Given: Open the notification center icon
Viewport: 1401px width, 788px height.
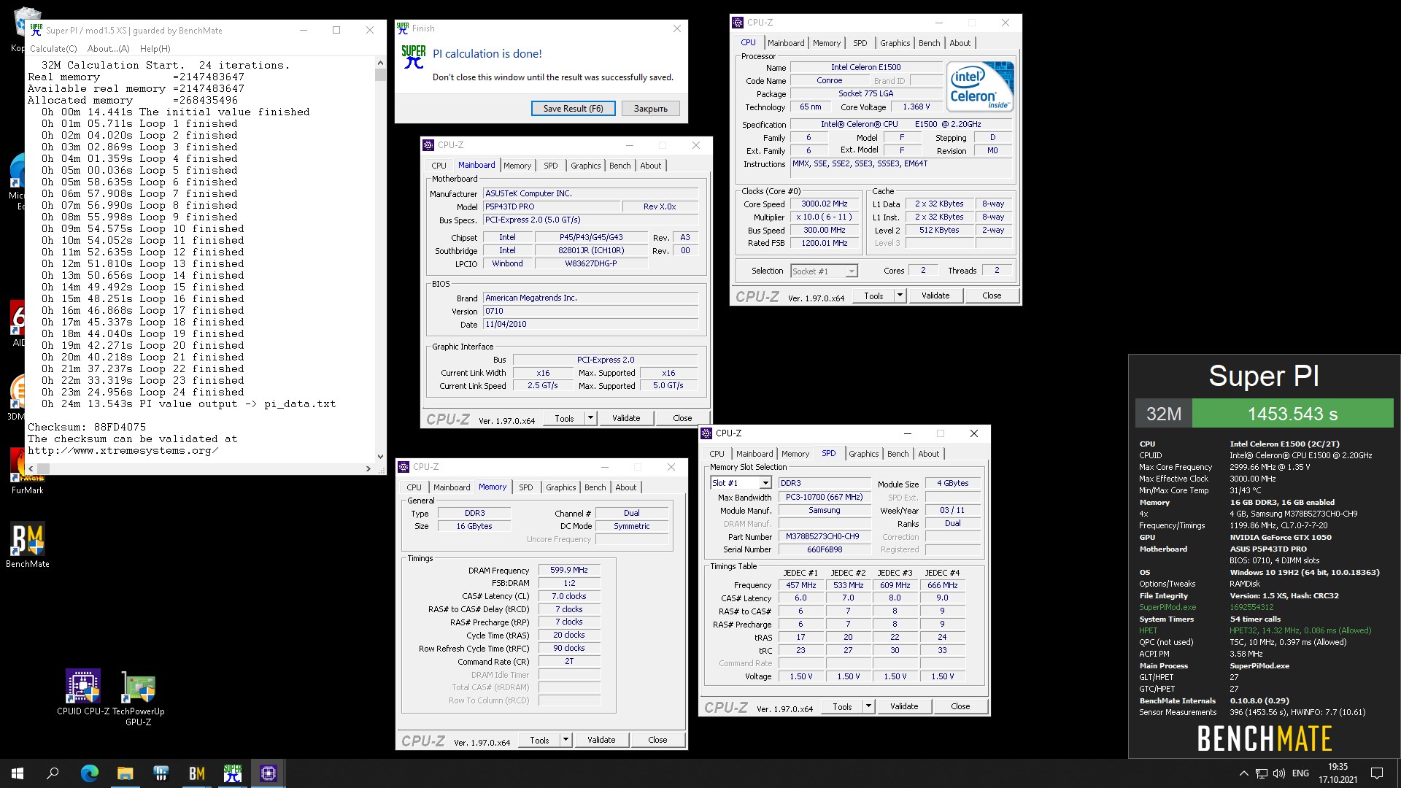Looking at the screenshot, I should pyautogui.click(x=1377, y=773).
